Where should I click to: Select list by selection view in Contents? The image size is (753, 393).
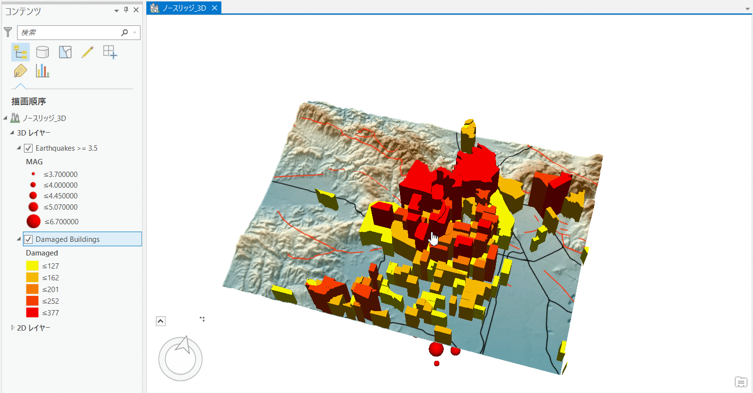point(65,52)
